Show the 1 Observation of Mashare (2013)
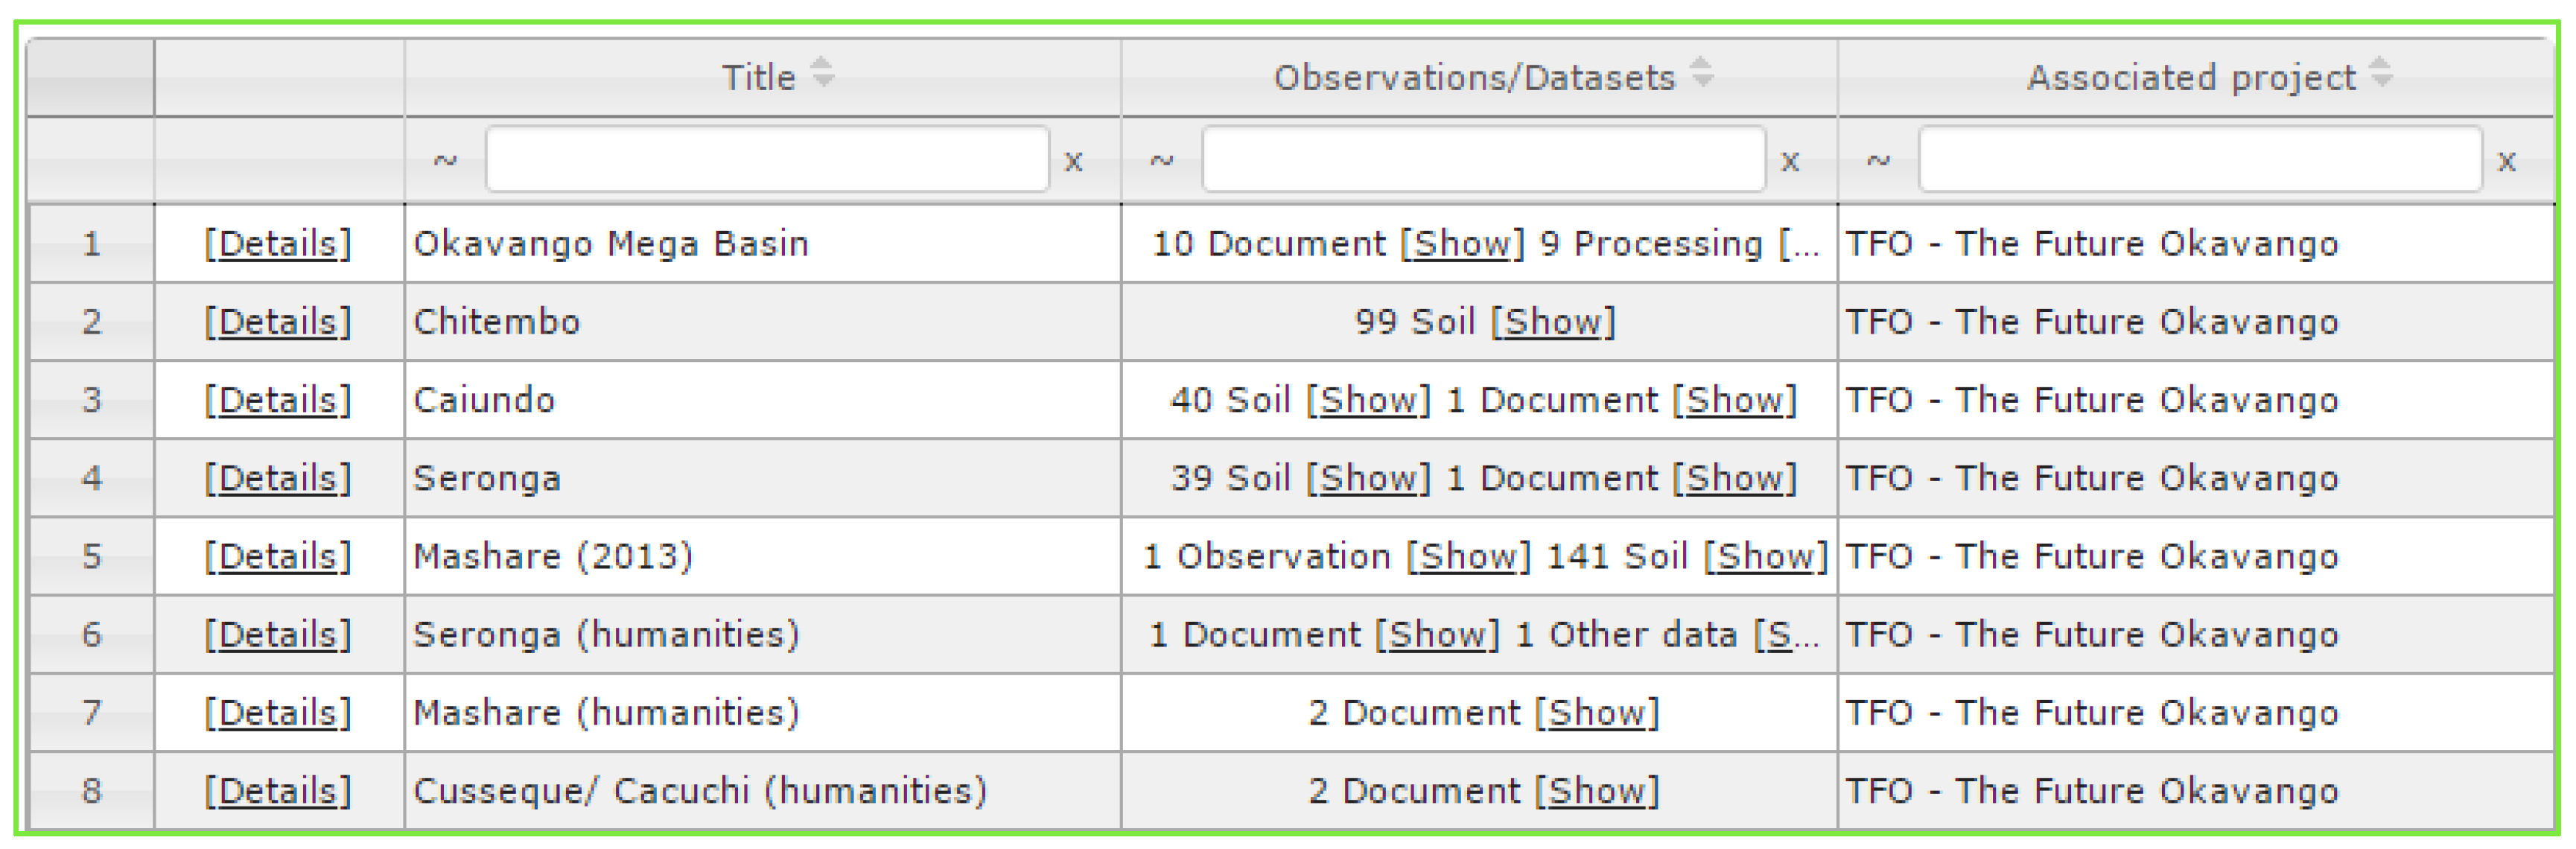The image size is (2576, 849). point(1469,556)
